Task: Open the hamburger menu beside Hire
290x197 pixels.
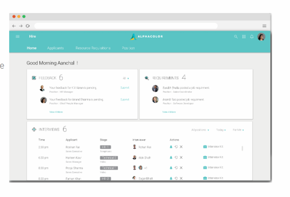Action: point(17,36)
